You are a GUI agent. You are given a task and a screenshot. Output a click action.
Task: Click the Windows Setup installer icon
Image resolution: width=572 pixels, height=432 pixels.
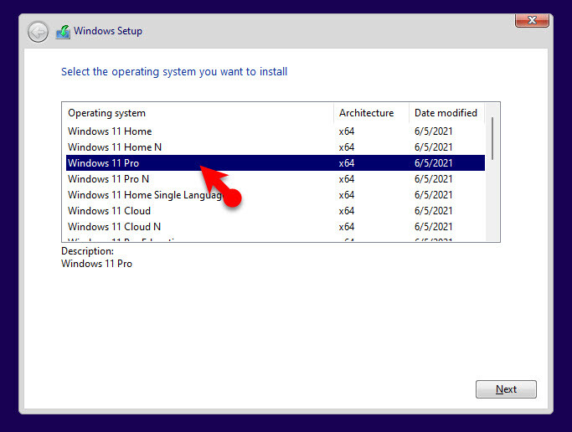(x=63, y=32)
